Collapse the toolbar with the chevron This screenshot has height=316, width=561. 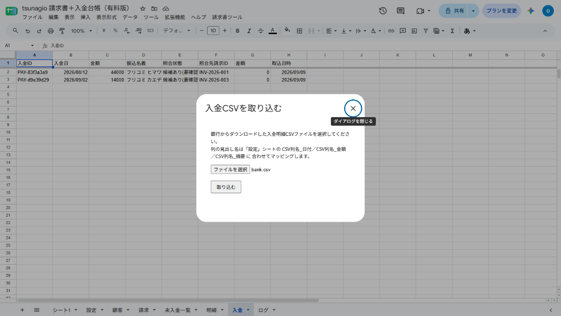click(545, 31)
